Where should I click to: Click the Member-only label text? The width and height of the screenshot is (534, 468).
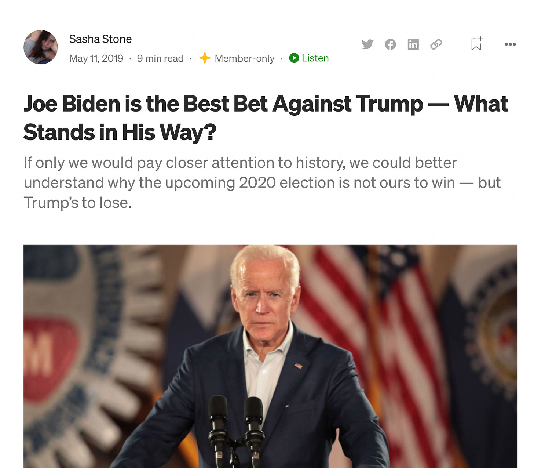click(x=245, y=58)
